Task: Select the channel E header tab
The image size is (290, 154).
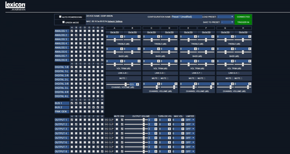Action: coord(188,28)
